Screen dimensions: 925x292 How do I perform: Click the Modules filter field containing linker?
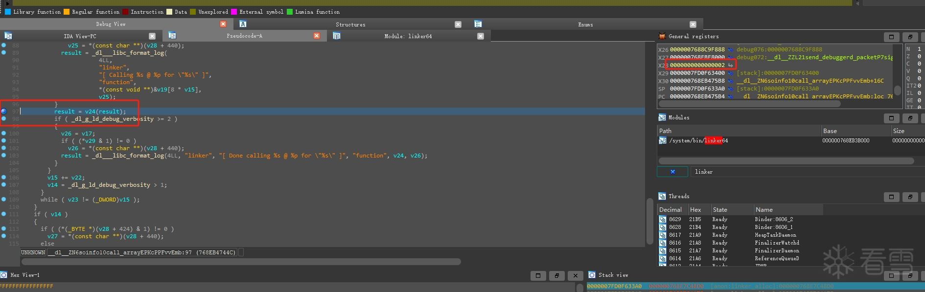pyautogui.click(x=807, y=172)
